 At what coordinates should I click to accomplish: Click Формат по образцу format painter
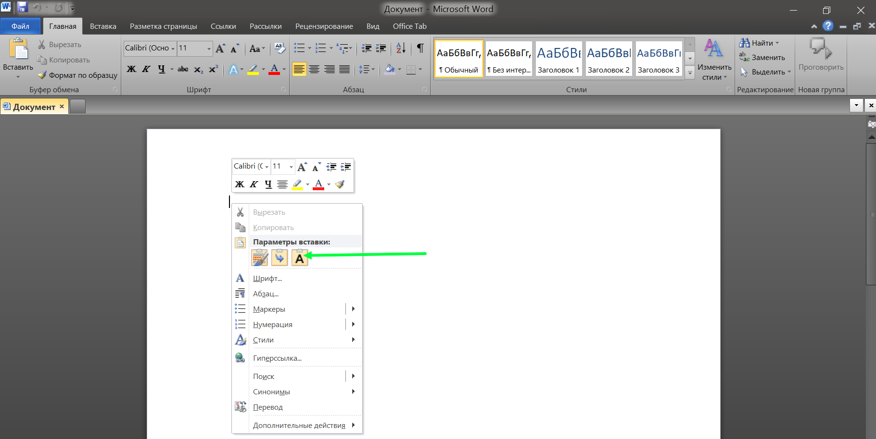point(77,75)
